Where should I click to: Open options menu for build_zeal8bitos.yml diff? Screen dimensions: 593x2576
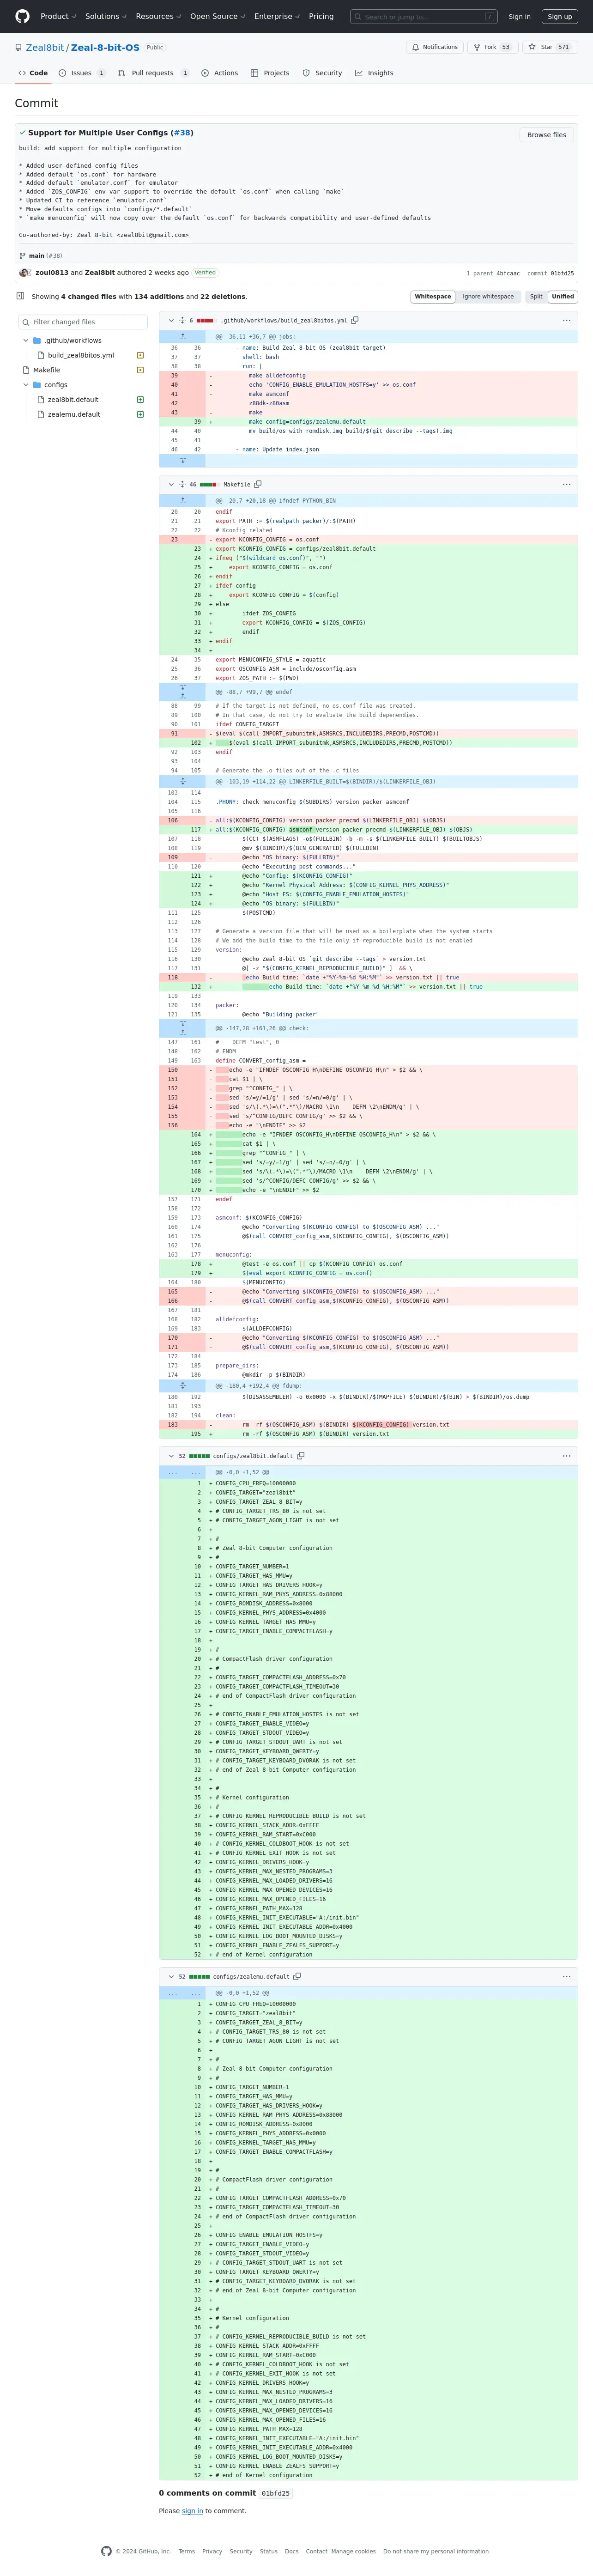pyautogui.click(x=566, y=320)
